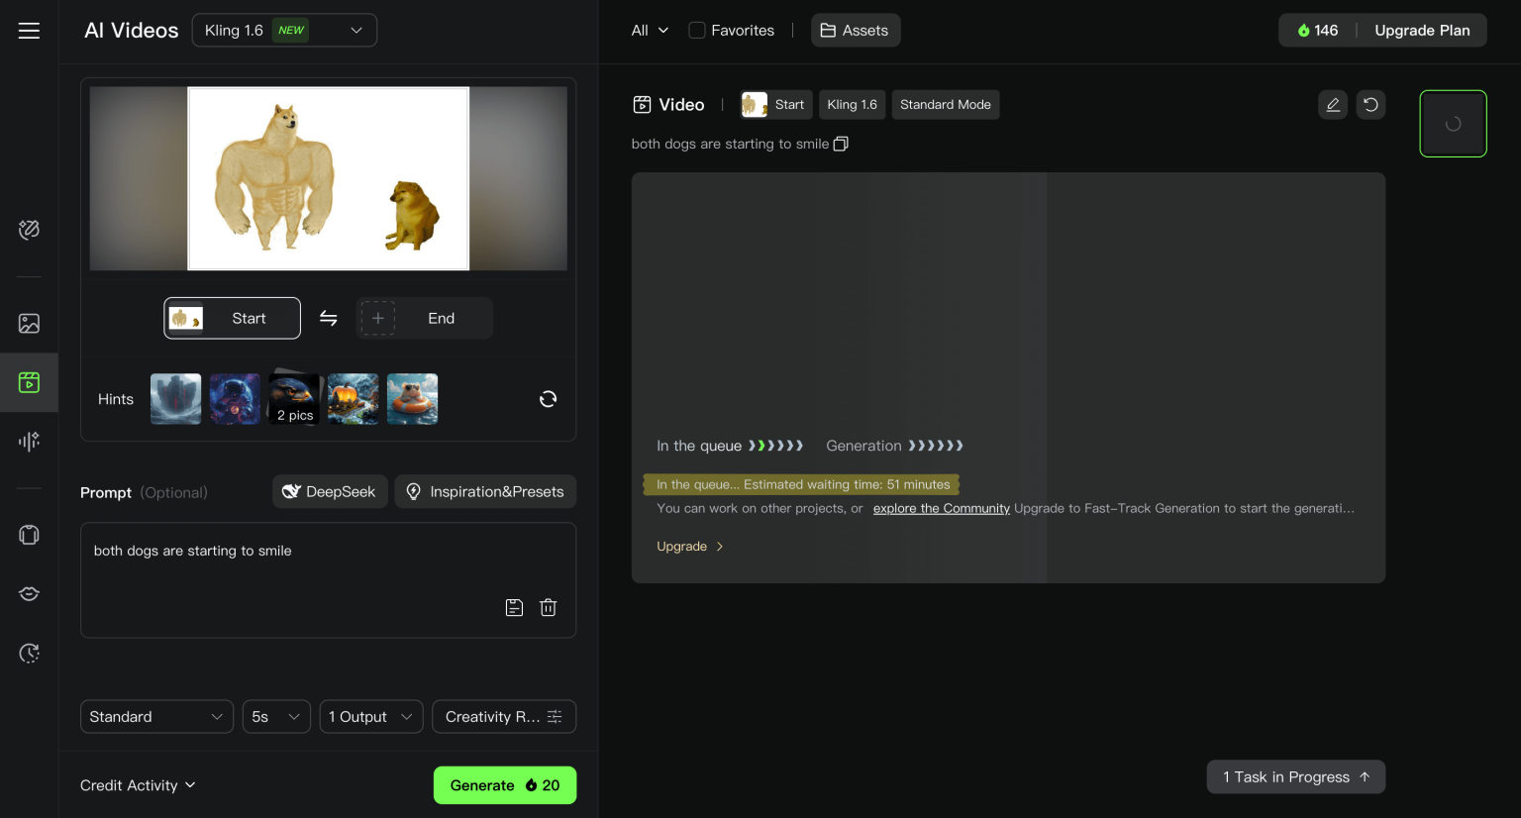
Task: Select the End frame tab
Action: coord(424,318)
